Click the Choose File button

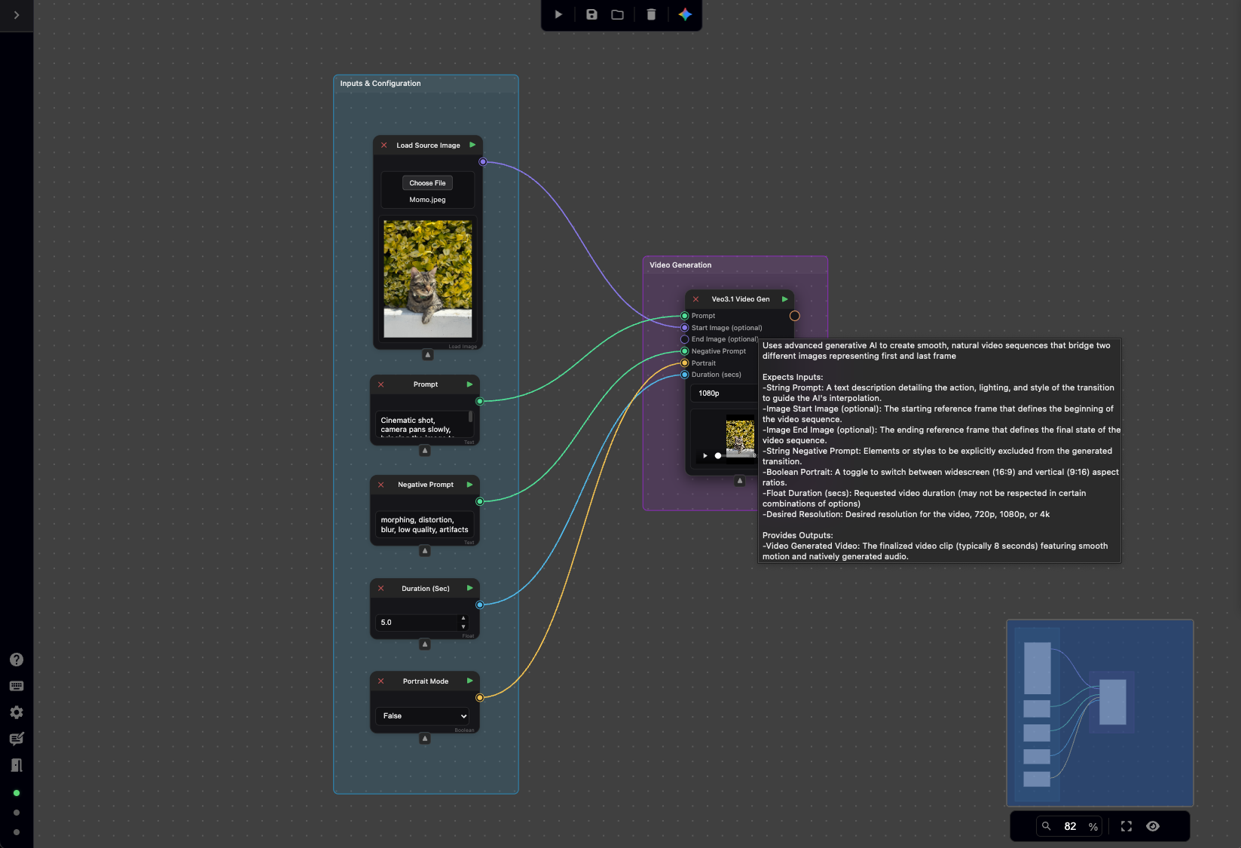coord(427,182)
